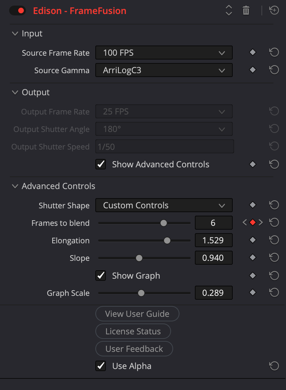Screen dimensions: 286x390
Task: Click red keyframe diamond for Frames to blend
Action: click(252, 223)
